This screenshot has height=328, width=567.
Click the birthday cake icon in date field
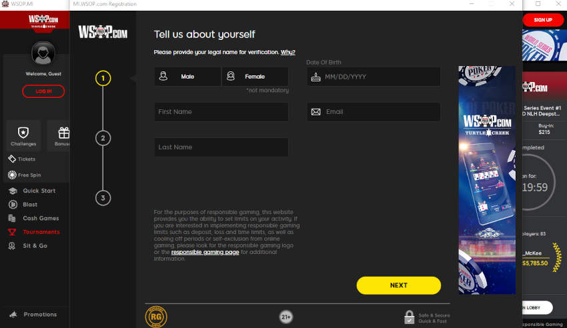coord(316,77)
